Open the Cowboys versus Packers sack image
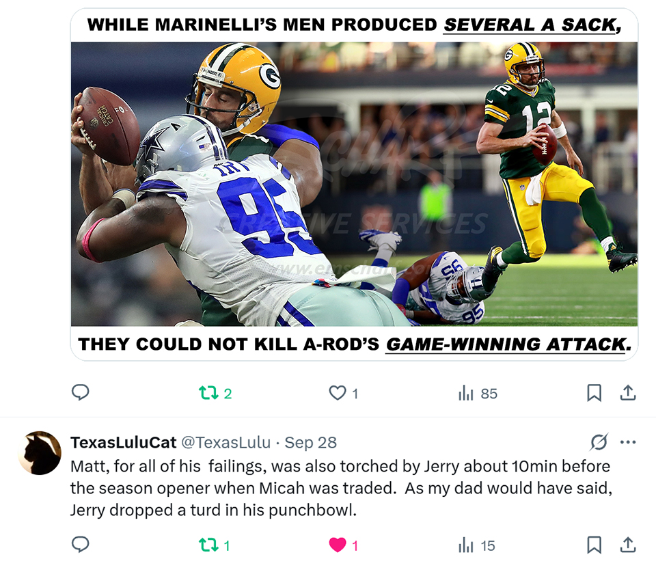This screenshot has height=572, width=656. coord(354,184)
